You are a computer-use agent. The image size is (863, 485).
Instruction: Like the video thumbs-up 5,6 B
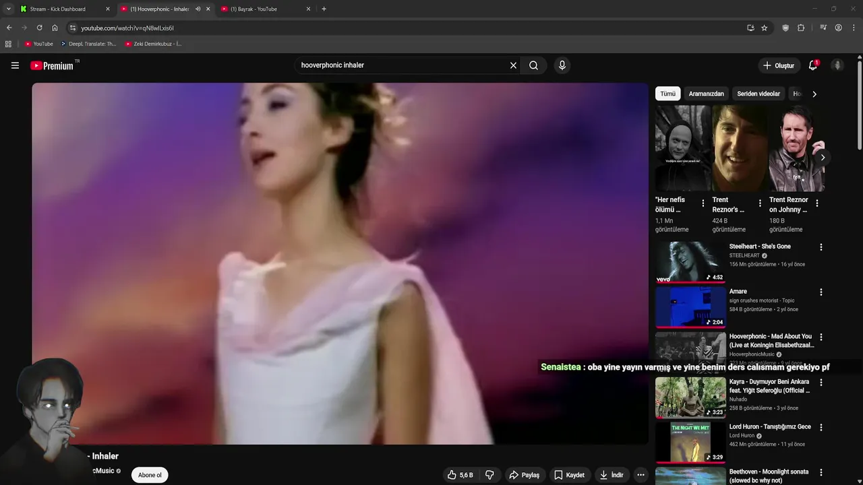tap(460, 475)
